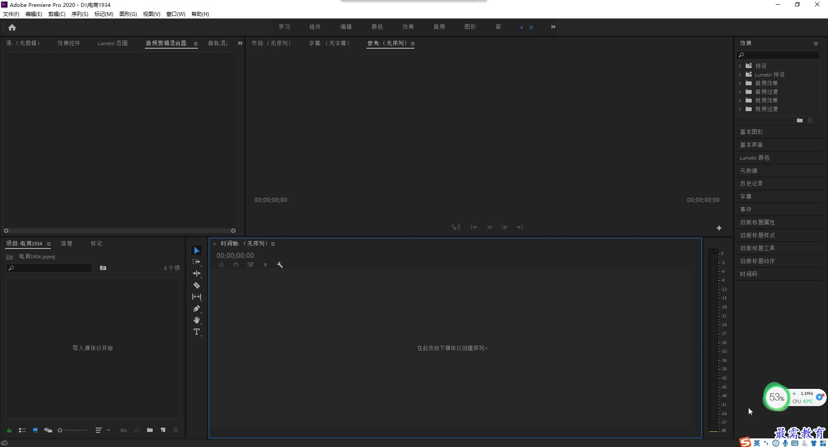Click the New Custom Bin icon in Effects panel
Image resolution: width=828 pixels, height=447 pixels.
pyautogui.click(x=800, y=120)
